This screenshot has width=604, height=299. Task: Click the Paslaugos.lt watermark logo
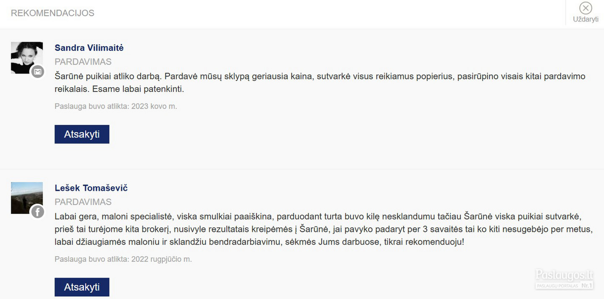pos(565,275)
